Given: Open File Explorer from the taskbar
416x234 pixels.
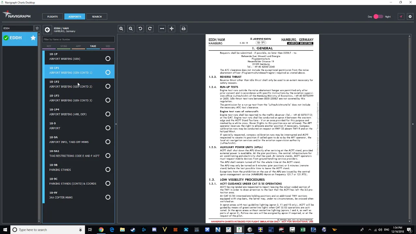Looking at the screenshot, I should [x=122, y=230].
